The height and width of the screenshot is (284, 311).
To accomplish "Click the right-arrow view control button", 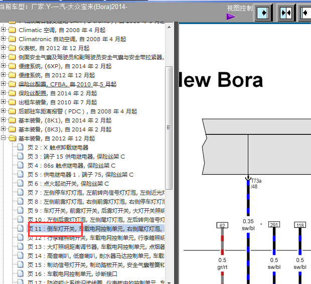I will pyautogui.click(x=264, y=13).
